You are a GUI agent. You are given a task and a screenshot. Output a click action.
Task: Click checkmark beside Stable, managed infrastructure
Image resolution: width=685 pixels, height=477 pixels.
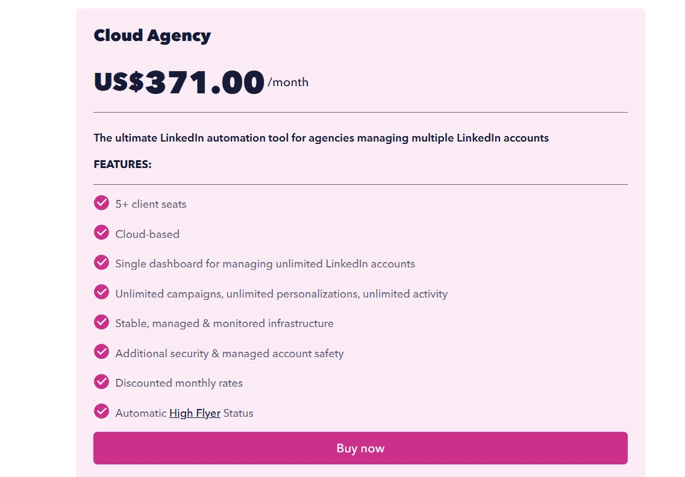click(101, 322)
